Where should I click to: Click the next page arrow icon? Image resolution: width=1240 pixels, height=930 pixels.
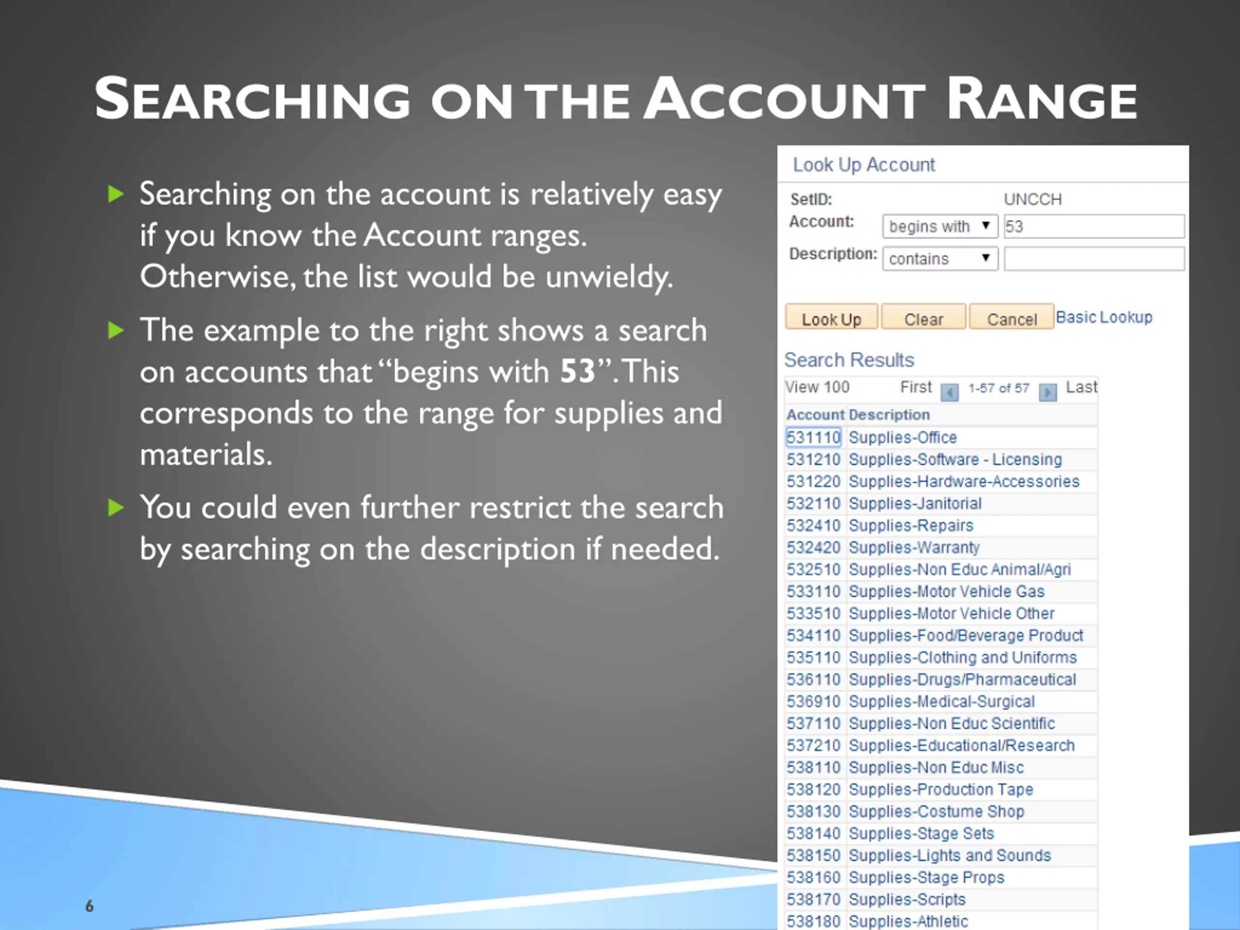[1047, 392]
